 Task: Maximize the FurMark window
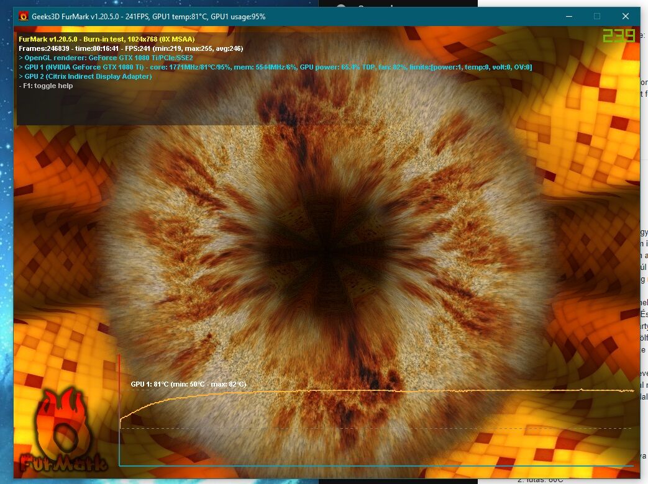click(597, 17)
